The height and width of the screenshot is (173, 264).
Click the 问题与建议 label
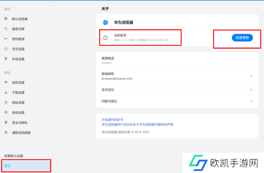(x=109, y=101)
